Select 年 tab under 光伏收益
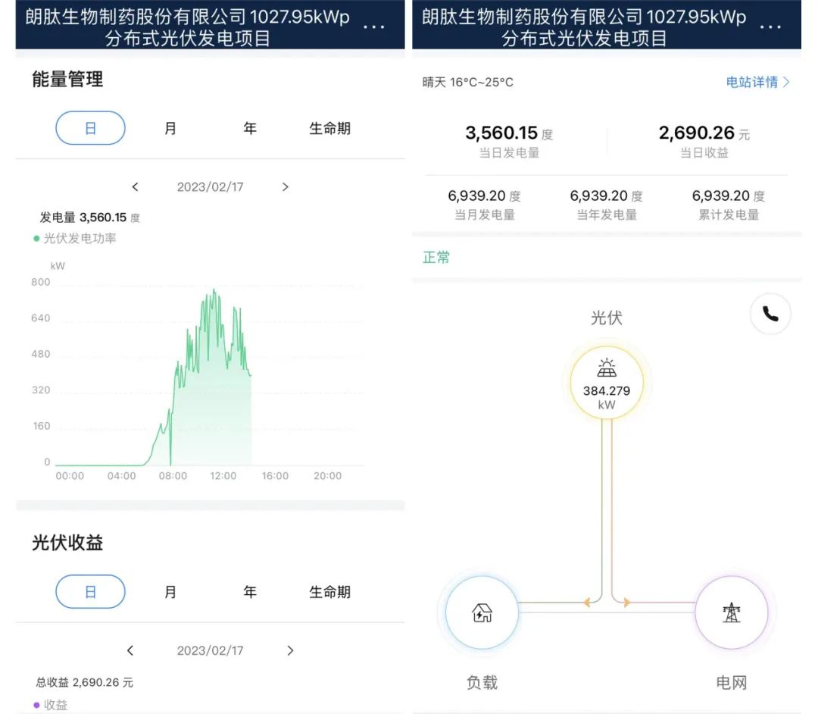This screenshot has width=818, height=714. [x=250, y=592]
